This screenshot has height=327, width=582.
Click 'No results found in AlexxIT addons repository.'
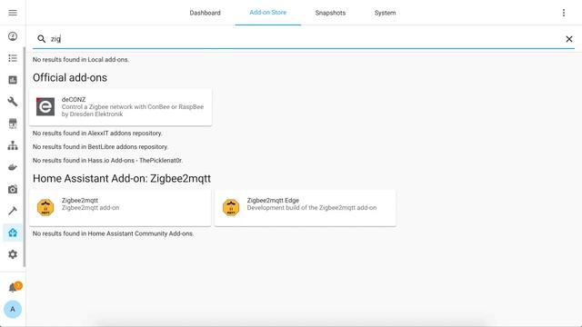point(97,134)
